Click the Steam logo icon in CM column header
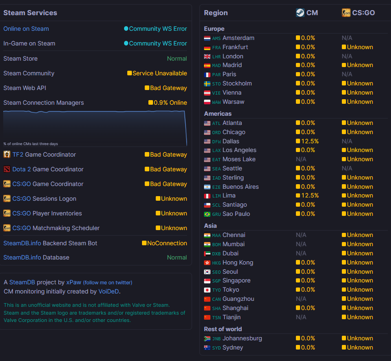391x361 pixels. (x=300, y=13)
